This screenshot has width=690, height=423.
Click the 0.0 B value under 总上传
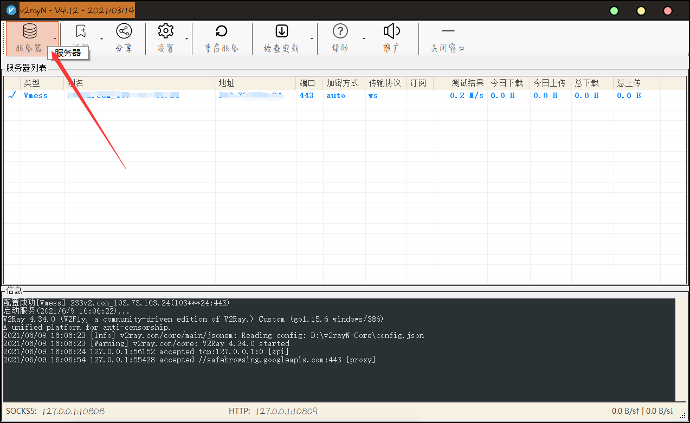point(629,95)
